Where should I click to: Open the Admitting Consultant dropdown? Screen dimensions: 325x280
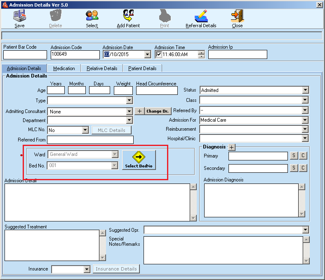click(x=129, y=111)
